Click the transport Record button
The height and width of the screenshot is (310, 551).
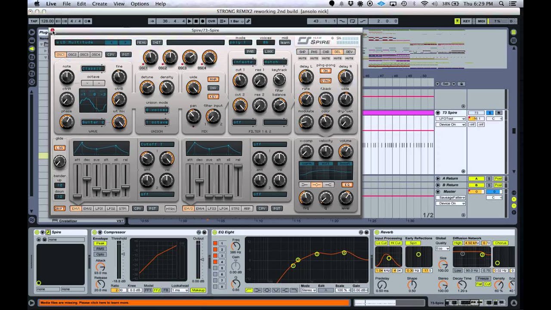point(202,21)
